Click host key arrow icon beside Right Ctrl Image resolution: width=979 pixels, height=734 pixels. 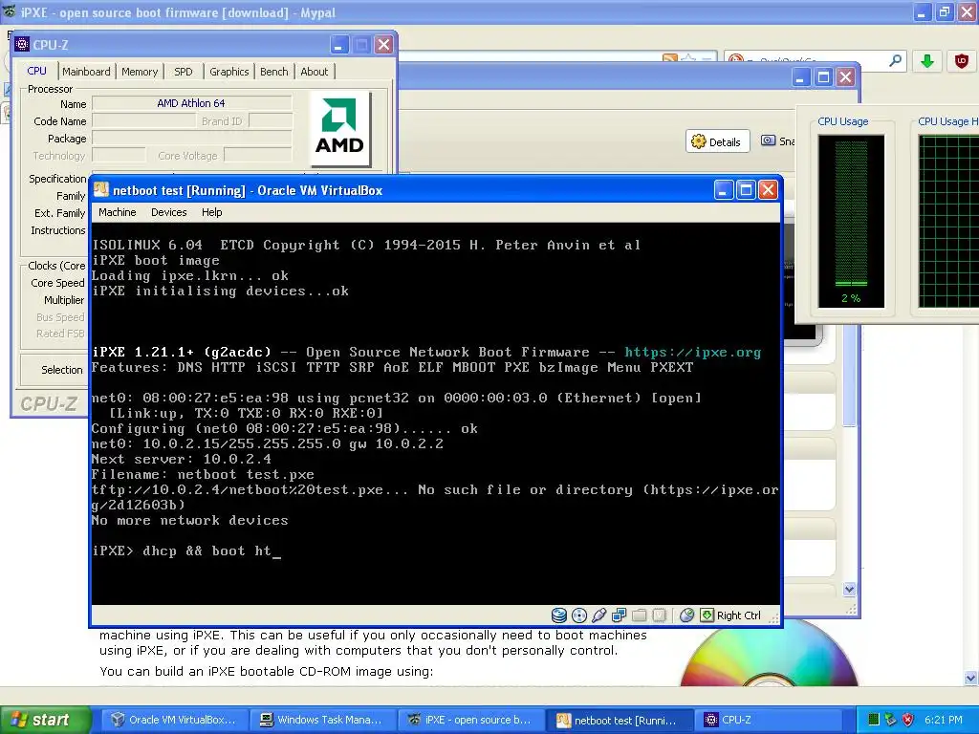point(707,615)
